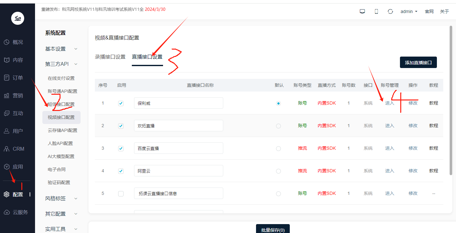Open the 用户 users sidebar icon
Viewport: 456px width, 233px height.
[x=6, y=131]
